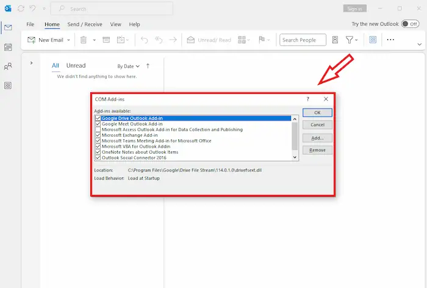Toggle the Try the new Outlook switch
427x288 pixels.
(410, 24)
